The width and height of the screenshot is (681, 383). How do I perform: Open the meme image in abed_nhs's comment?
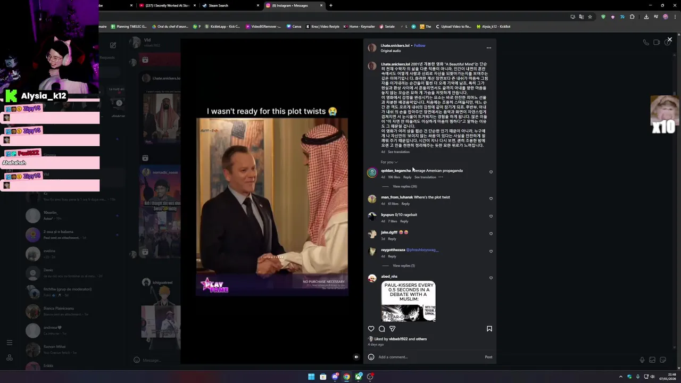click(x=409, y=301)
